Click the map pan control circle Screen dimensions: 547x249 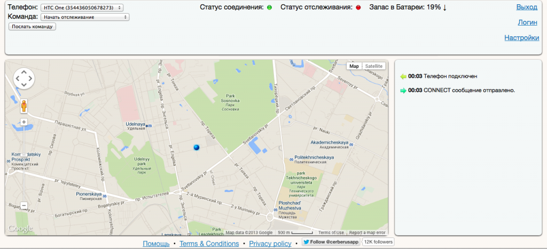(x=24, y=79)
